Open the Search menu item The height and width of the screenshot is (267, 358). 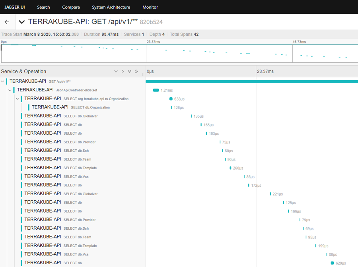[x=43, y=7]
